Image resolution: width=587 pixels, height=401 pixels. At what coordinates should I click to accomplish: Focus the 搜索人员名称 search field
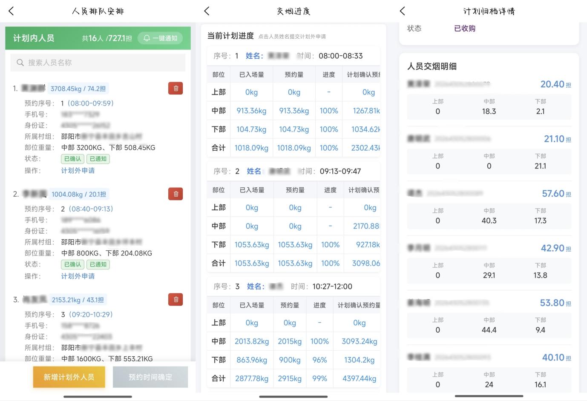pyautogui.click(x=98, y=63)
